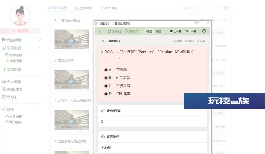
Task: Click course title 1. 计算机应用基础
Action: [x=67, y=20]
